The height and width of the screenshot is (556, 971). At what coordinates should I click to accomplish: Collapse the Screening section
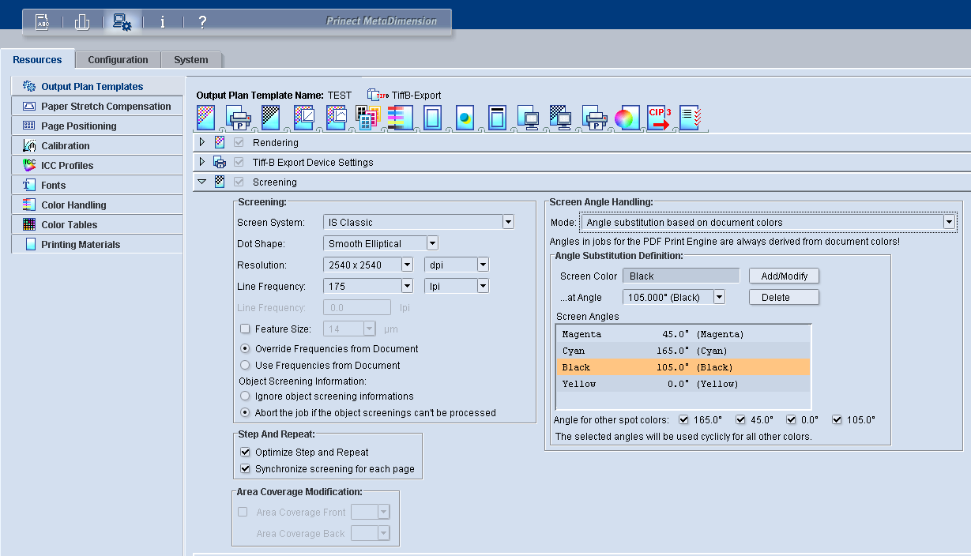click(x=202, y=182)
